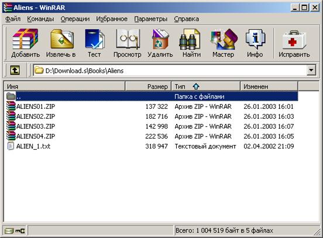This screenshot has height=238, width=323.
Task: Select the ALIENS02.ZIP archive icon
Action: 11,116
